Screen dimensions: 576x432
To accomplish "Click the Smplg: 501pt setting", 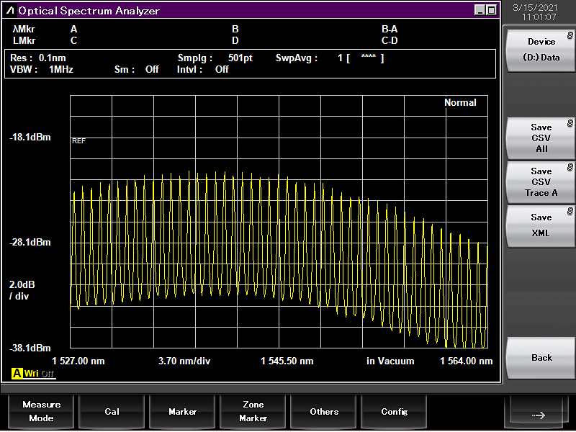I will click(215, 58).
